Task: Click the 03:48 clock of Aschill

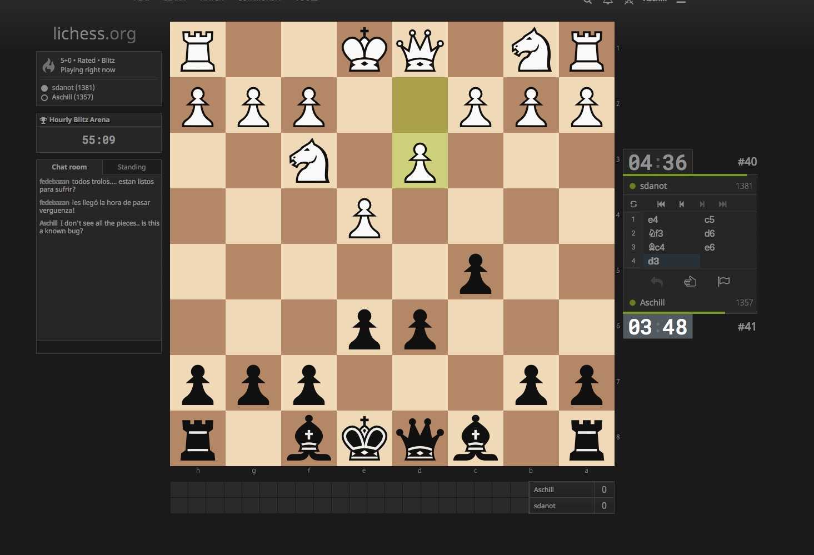Action: pos(658,327)
